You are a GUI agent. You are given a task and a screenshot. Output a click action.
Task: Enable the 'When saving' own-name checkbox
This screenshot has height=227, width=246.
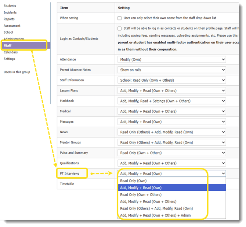[x=120, y=18]
